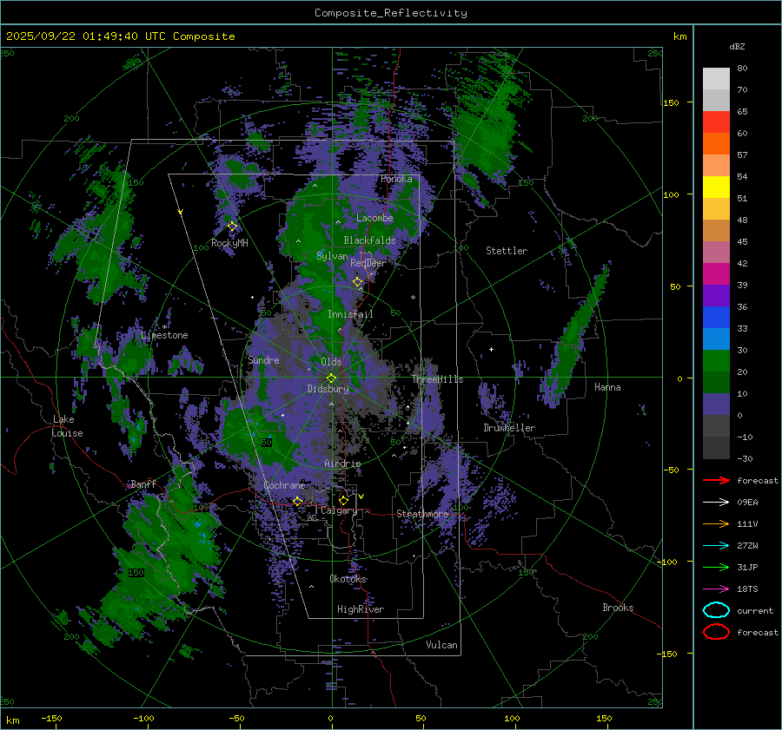
Task: Pick the bright yellow swatch in dBZ scale
Action: 716,187
